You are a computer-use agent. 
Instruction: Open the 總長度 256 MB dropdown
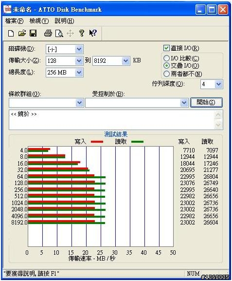point(79,73)
